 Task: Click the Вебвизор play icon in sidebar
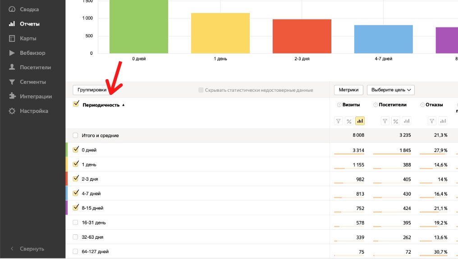[x=12, y=53]
